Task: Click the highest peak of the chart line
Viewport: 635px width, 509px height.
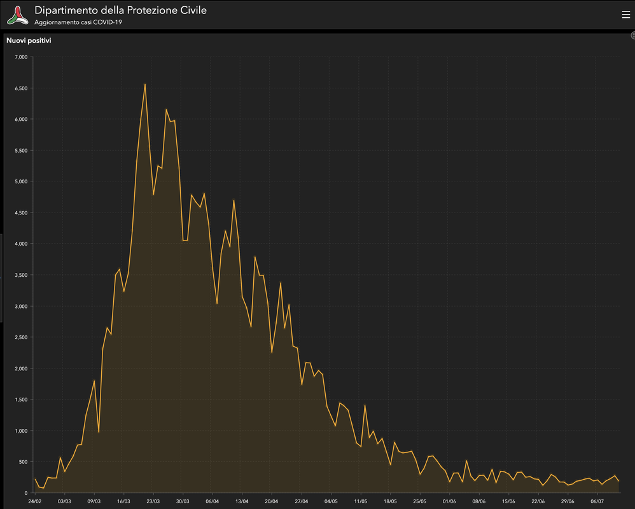Action: pyautogui.click(x=145, y=85)
